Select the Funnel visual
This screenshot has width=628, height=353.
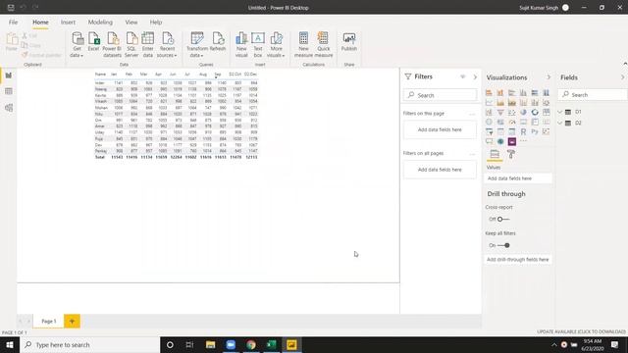(500, 112)
